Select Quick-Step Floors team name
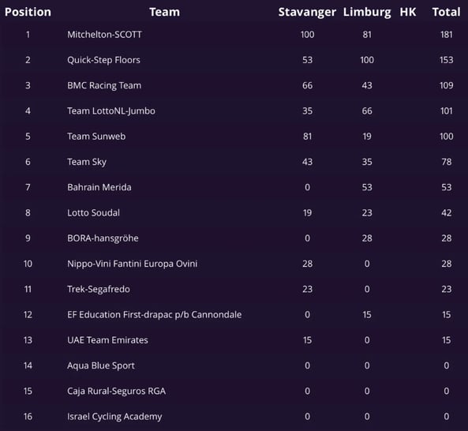 (x=103, y=60)
